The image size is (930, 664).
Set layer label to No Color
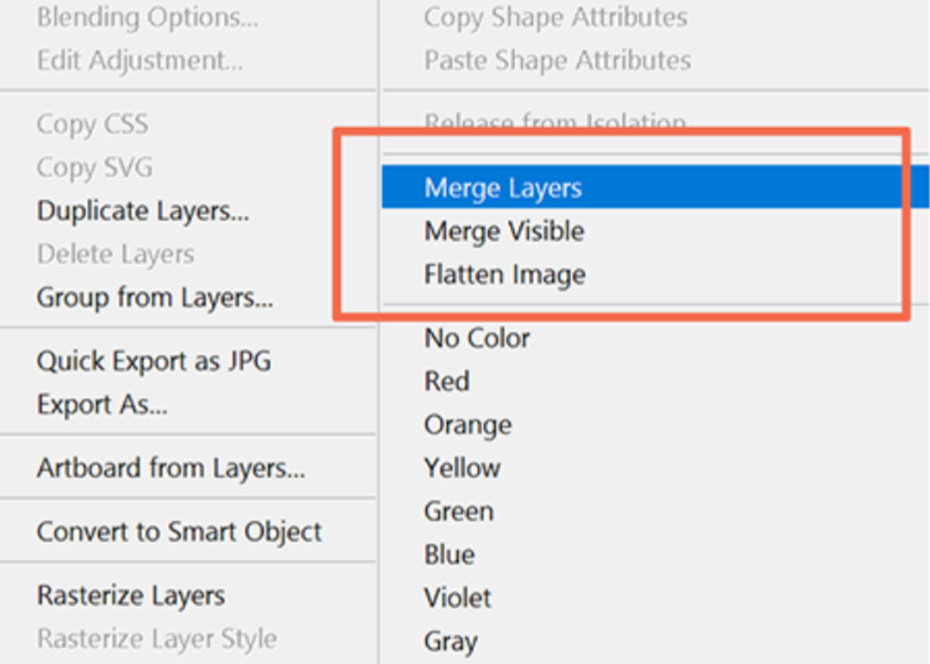(x=477, y=338)
